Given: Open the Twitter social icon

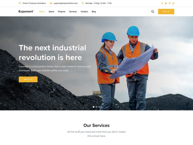Looking at the screenshot, I should point(166,3).
